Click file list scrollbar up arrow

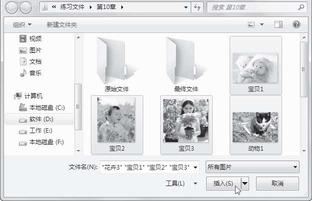[x=304, y=37]
